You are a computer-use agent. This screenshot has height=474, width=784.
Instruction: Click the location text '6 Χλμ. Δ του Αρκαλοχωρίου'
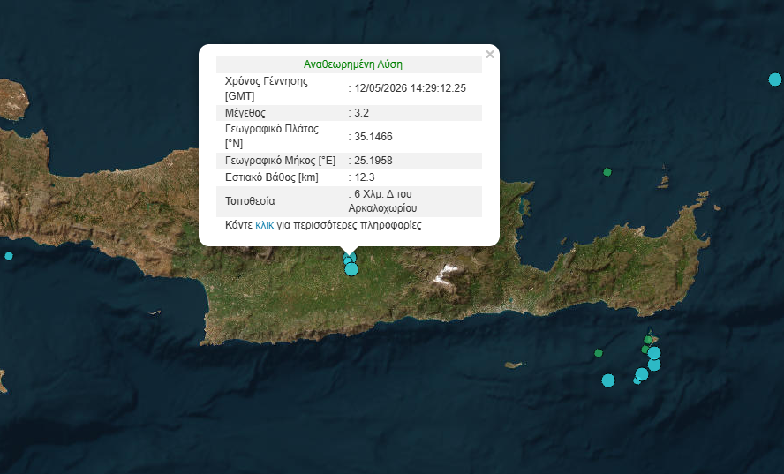382,201
